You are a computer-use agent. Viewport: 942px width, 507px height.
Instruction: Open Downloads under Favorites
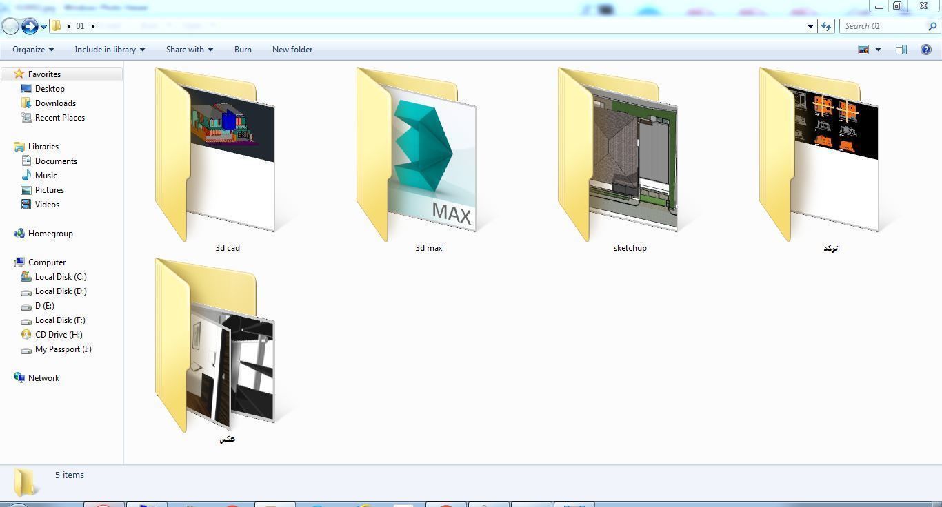[55, 103]
